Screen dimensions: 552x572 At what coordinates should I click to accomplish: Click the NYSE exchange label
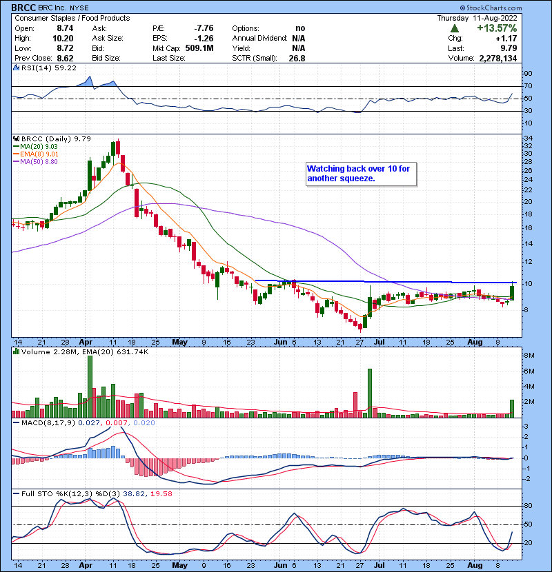[79, 8]
